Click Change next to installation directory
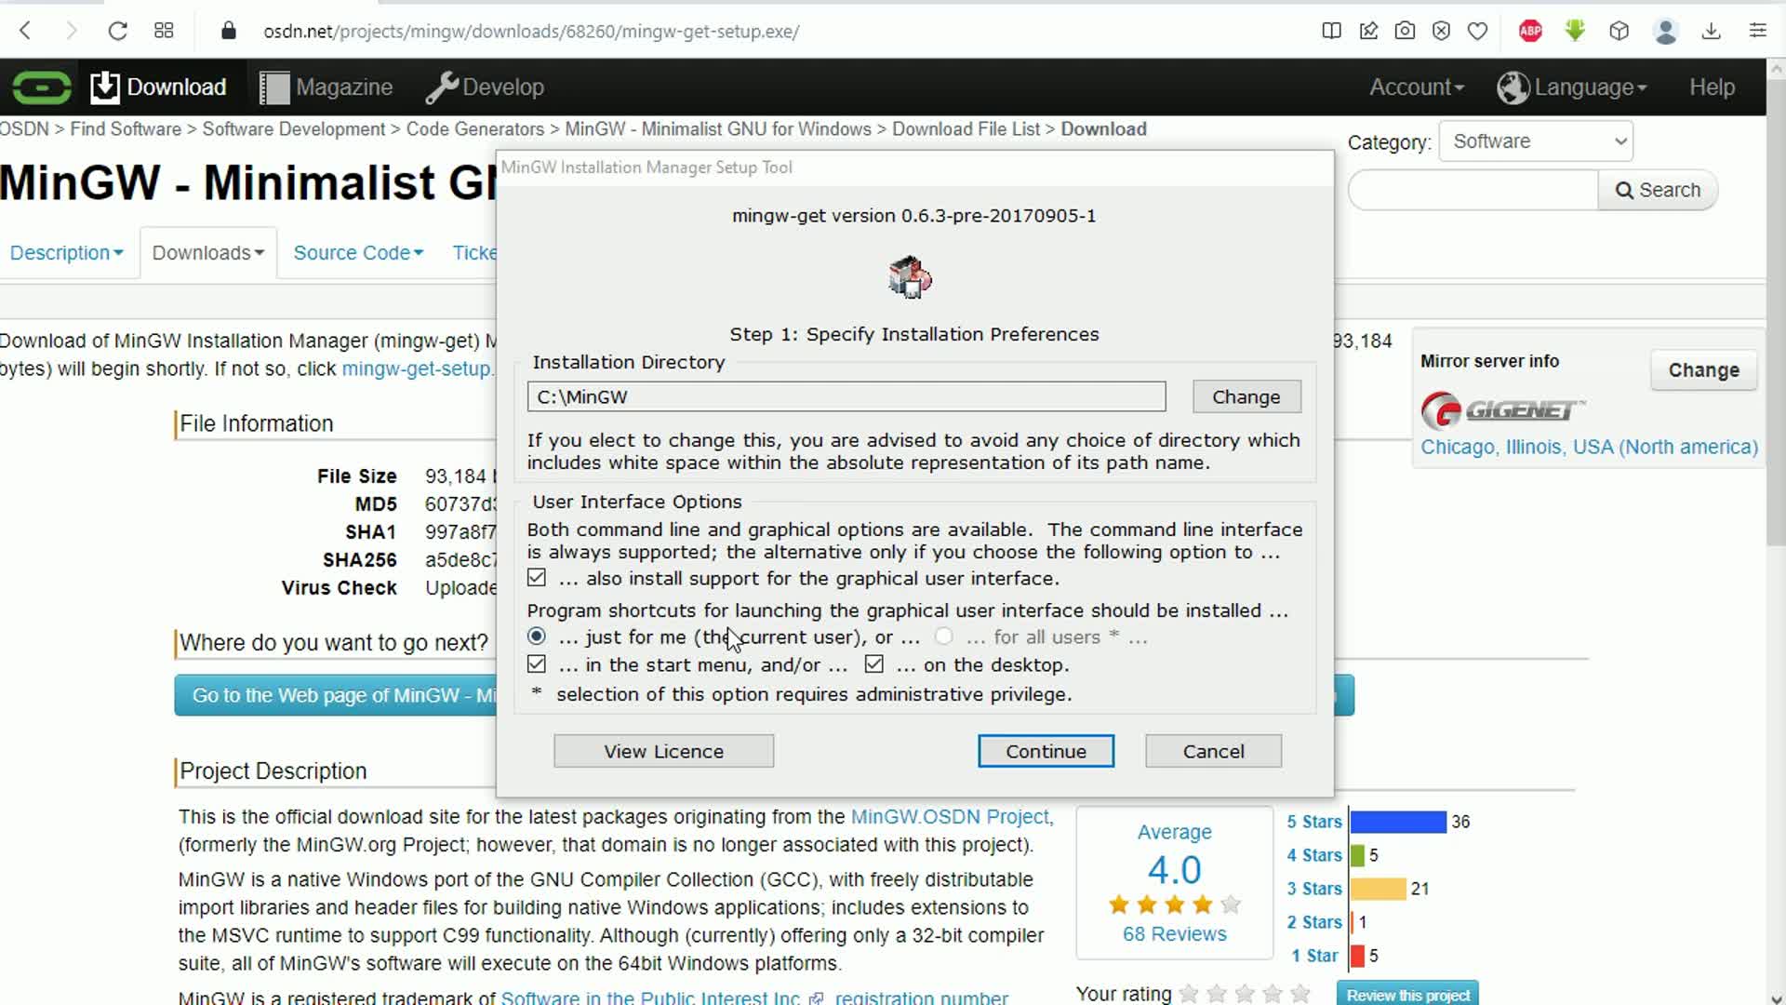The width and height of the screenshot is (1786, 1005). point(1246,396)
